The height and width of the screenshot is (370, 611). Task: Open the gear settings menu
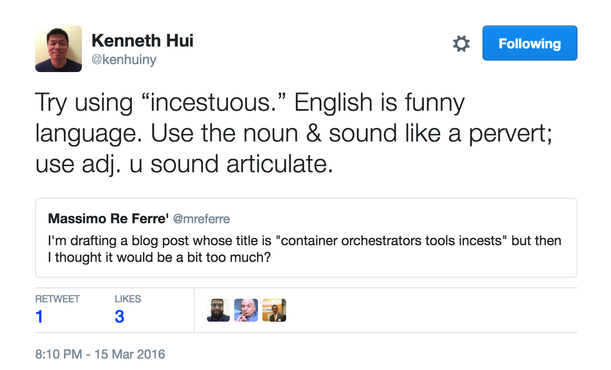click(x=461, y=44)
